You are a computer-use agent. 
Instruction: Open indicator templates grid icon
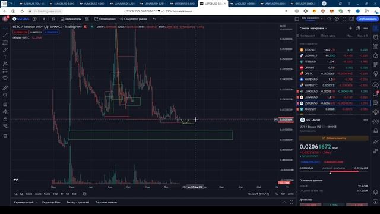click(87, 19)
